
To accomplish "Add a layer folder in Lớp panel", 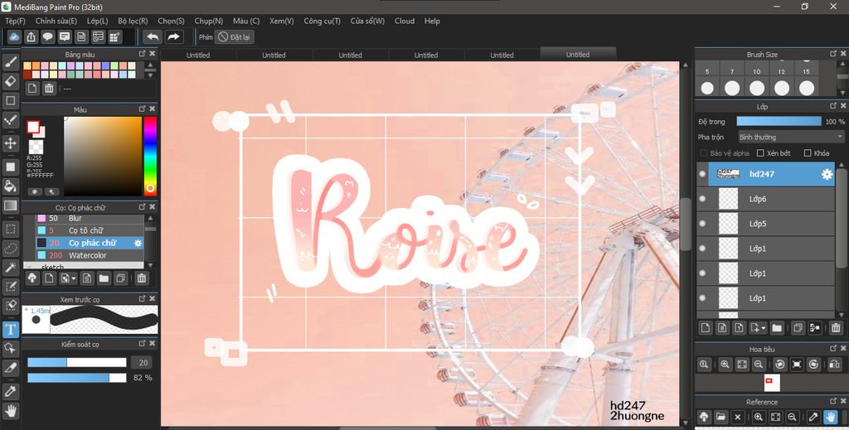I will coord(777,328).
